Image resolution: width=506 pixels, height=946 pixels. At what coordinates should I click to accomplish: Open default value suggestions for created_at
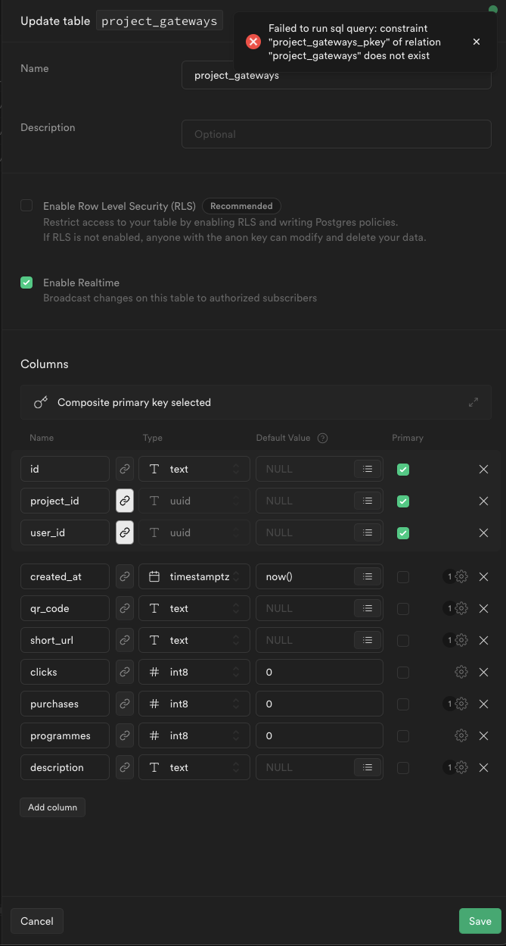click(x=367, y=576)
